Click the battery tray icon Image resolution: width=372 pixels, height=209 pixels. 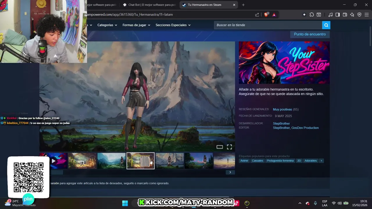pyautogui.click(x=346, y=203)
